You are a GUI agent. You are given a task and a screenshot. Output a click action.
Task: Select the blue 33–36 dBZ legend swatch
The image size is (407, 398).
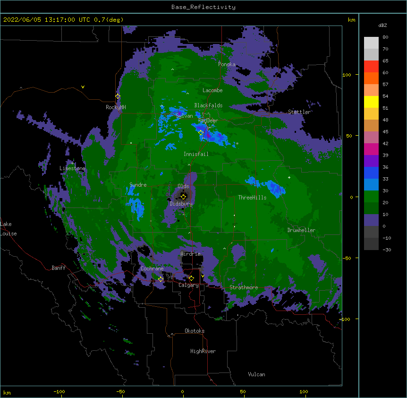click(371, 173)
